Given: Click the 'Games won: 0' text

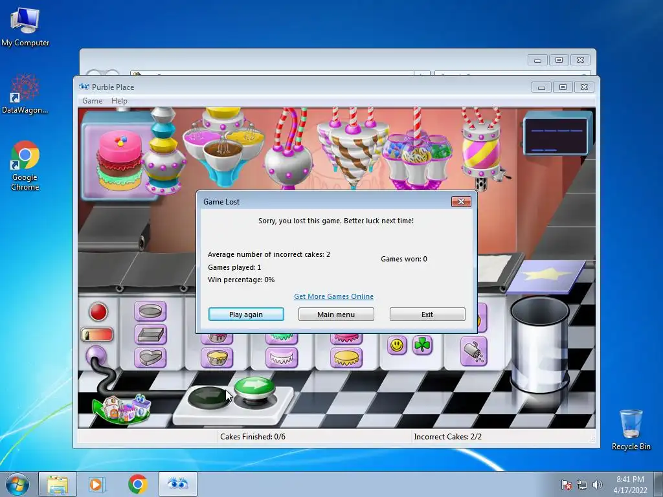Looking at the screenshot, I should point(404,259).
